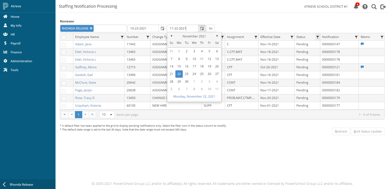
Task: Filter the Employee Name column
Action: point(122,37)
